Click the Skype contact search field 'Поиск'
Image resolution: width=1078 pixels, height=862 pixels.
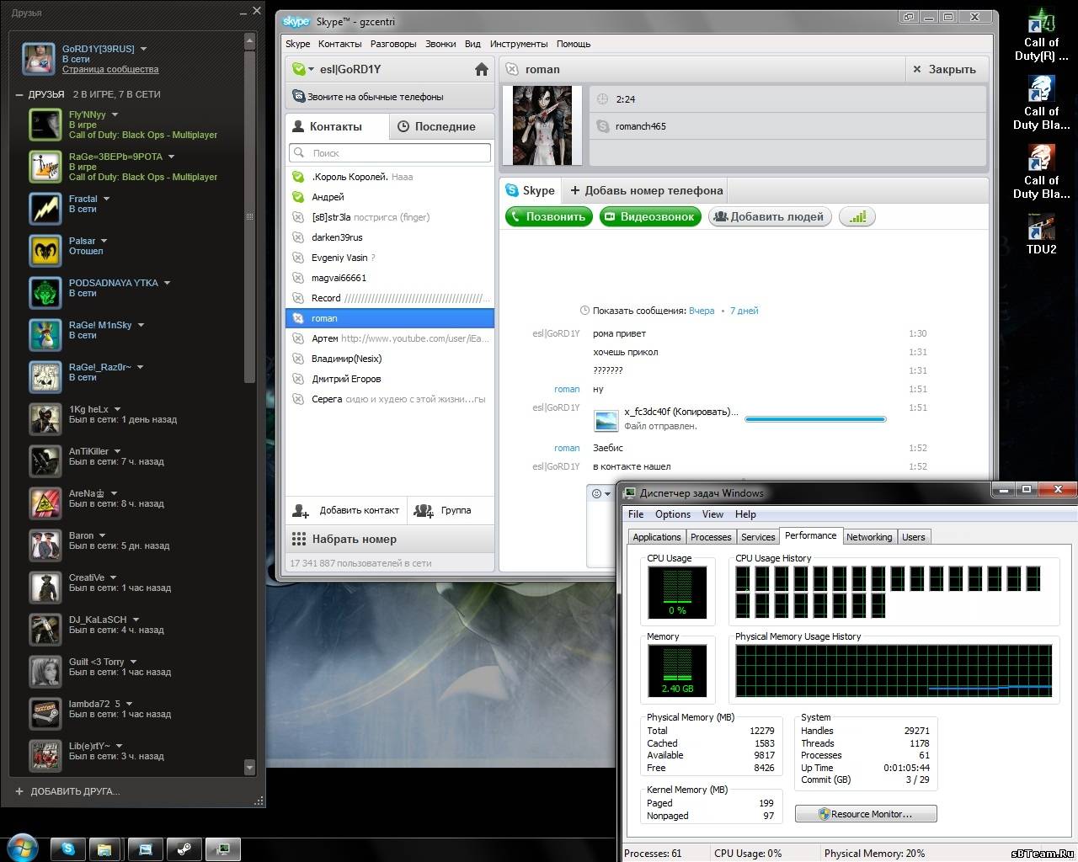tap(390, 153)
